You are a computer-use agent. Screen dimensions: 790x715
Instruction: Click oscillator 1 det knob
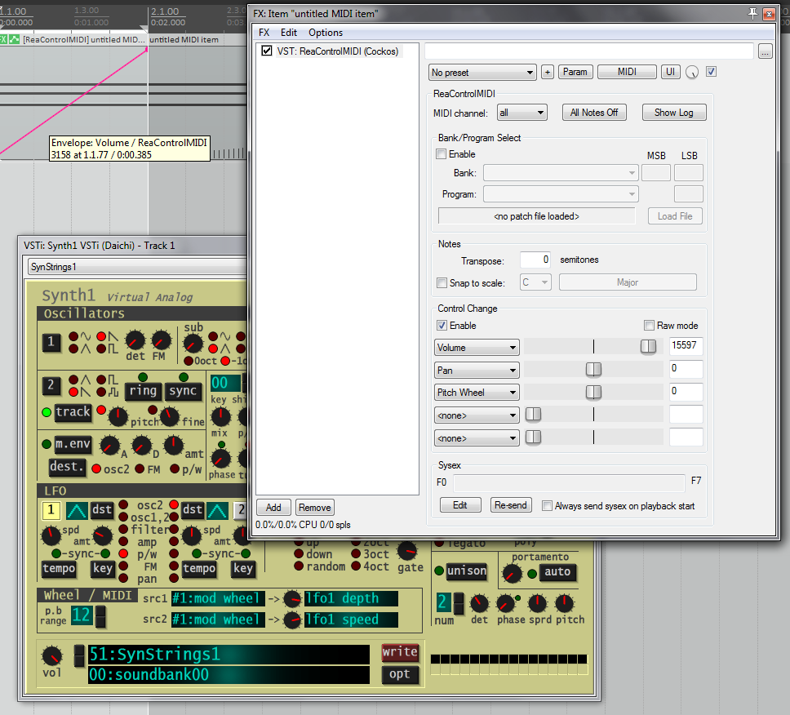[135, 340]
